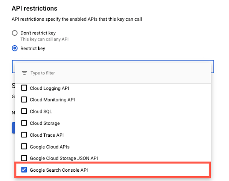This screenshot has width=229, height=181.
Task: Click the filter list icon
Action: click(x=24, y=73)
